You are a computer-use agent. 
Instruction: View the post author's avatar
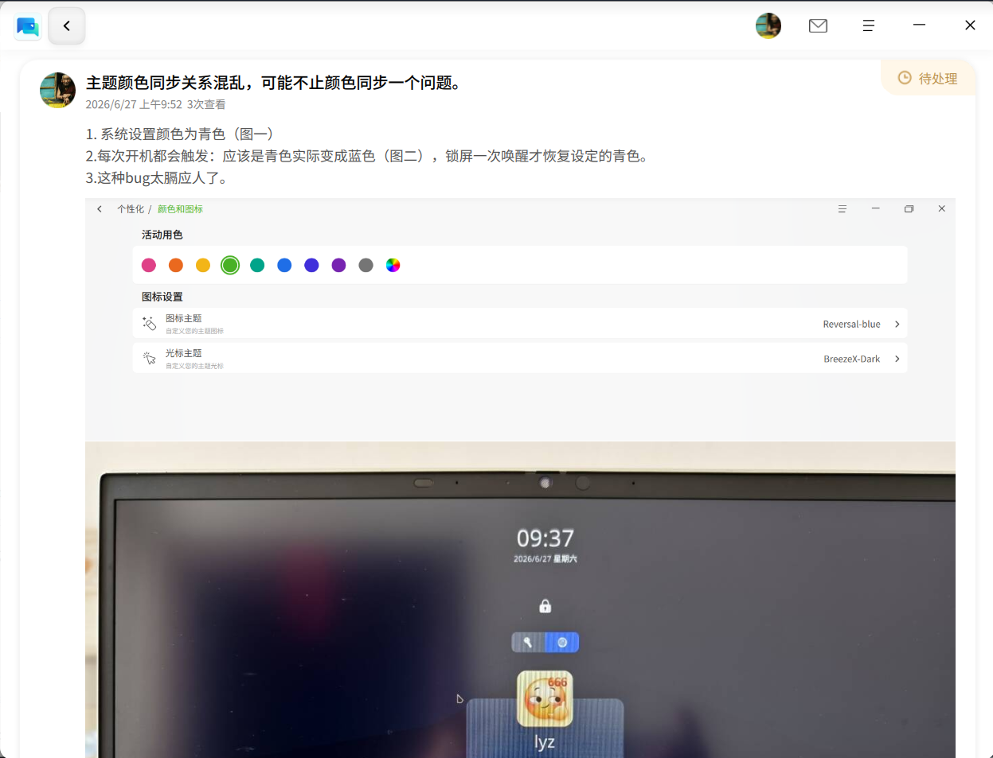click(x=57, y=90)
